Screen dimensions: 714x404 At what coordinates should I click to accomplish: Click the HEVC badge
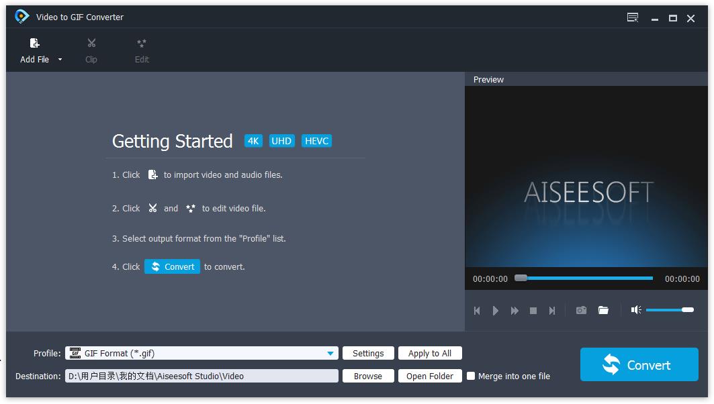point(316,141)
